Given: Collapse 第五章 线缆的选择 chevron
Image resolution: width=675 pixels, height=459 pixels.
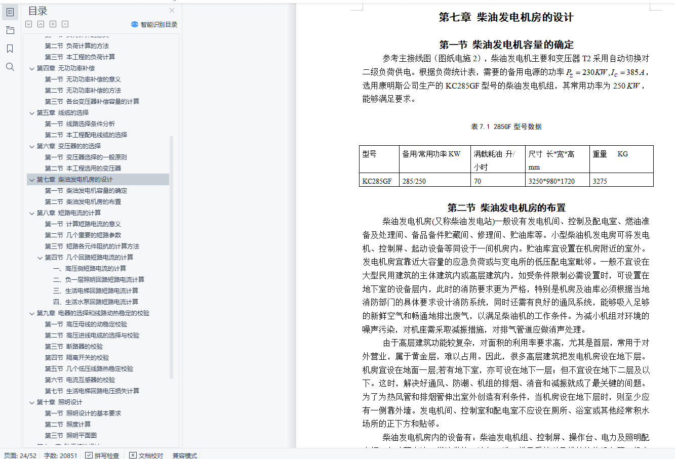Looking at the screenshot, I should pyautogui.click(x=32, y=113).
